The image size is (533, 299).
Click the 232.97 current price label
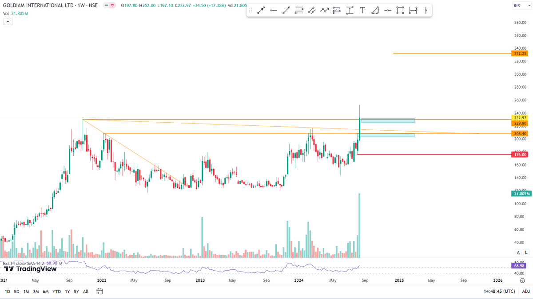[x=520, y=118]
